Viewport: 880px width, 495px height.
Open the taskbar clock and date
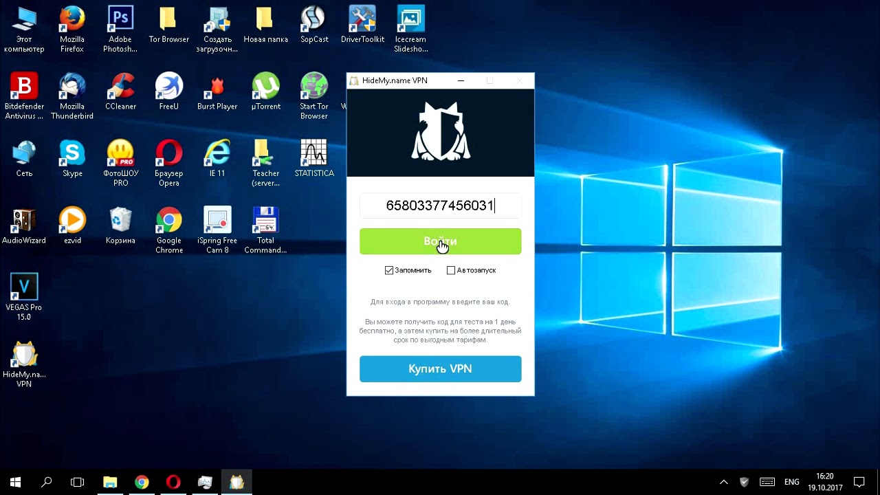(825, 482)
